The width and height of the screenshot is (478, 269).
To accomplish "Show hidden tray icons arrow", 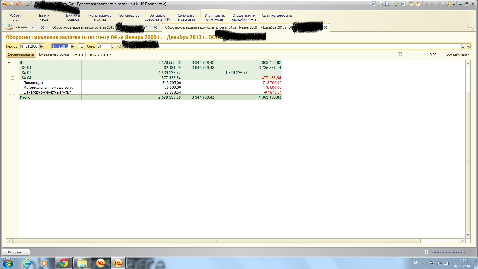I will click(x=425, y=263).
